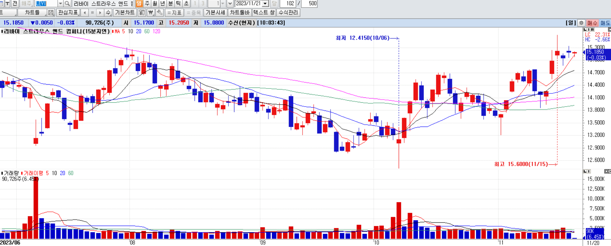
Task: Open the wrench settings icon
Action: 160,12
